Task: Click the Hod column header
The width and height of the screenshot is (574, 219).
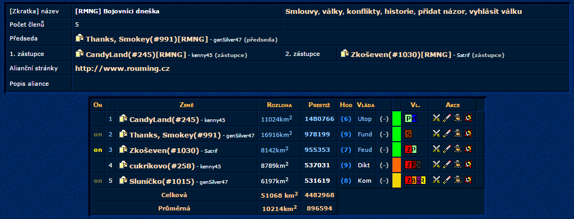Action: pos(346,105)
